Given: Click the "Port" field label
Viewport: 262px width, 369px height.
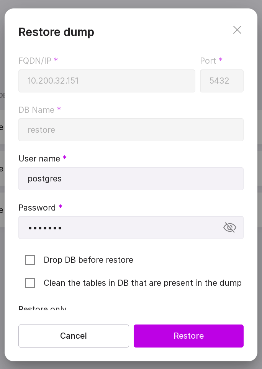Looking at the screenshot, I should [x=208, y=61].
